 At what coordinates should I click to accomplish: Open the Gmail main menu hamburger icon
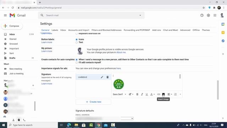[x=5, y=15]
